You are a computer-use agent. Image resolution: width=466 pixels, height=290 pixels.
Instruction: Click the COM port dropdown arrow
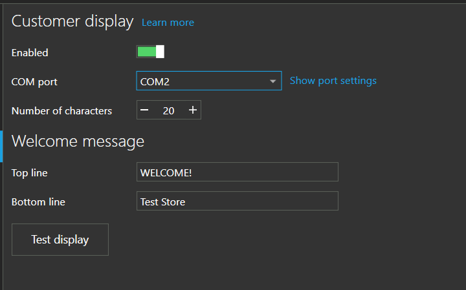pos(272,81)
